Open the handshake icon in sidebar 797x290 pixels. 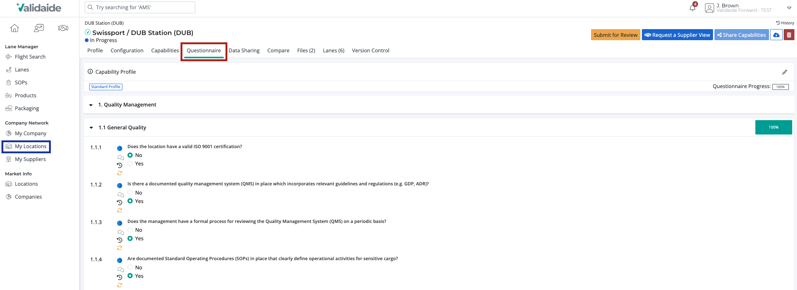[x=63, y=28]
